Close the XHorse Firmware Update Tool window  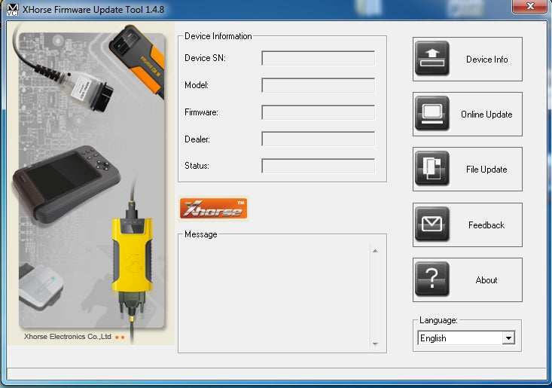(x=530, y=6)
